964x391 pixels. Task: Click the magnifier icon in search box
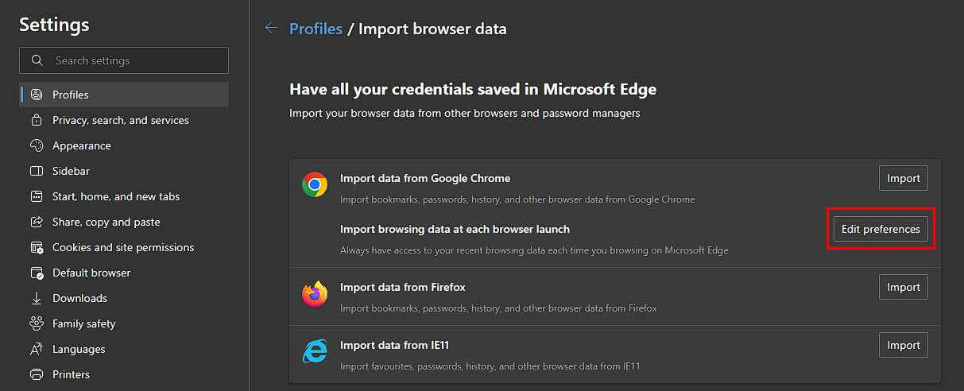[x=37, y=60]
